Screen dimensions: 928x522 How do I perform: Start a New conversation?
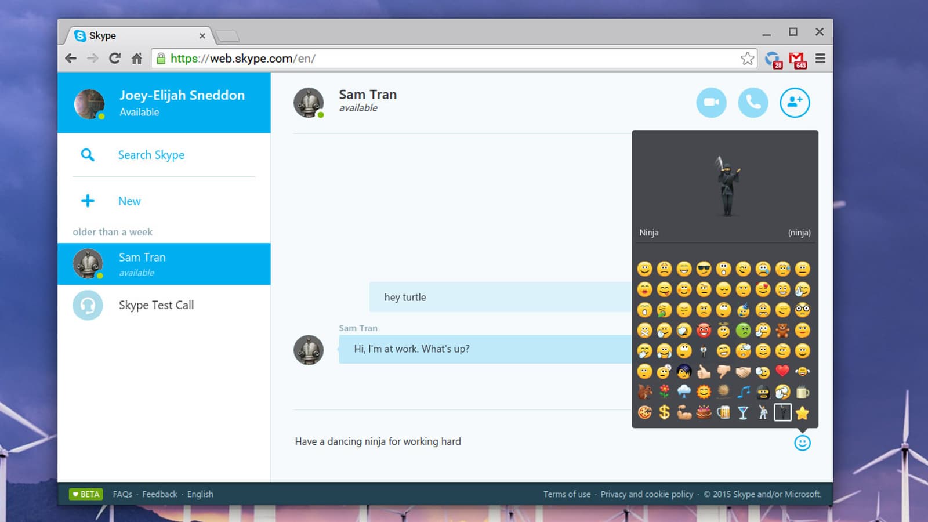(x=129, y=201)
